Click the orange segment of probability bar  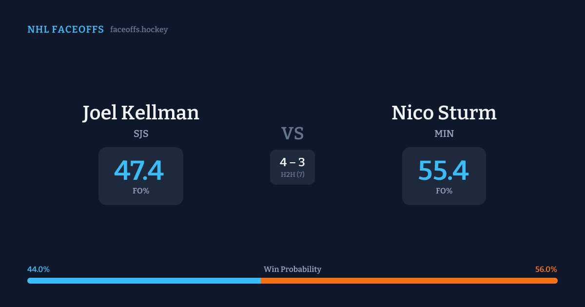pos(409,281)
